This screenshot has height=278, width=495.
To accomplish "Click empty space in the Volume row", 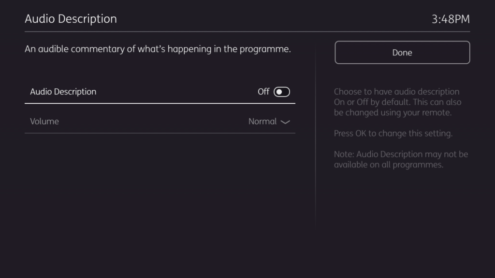I will click(x=155, y=122).
